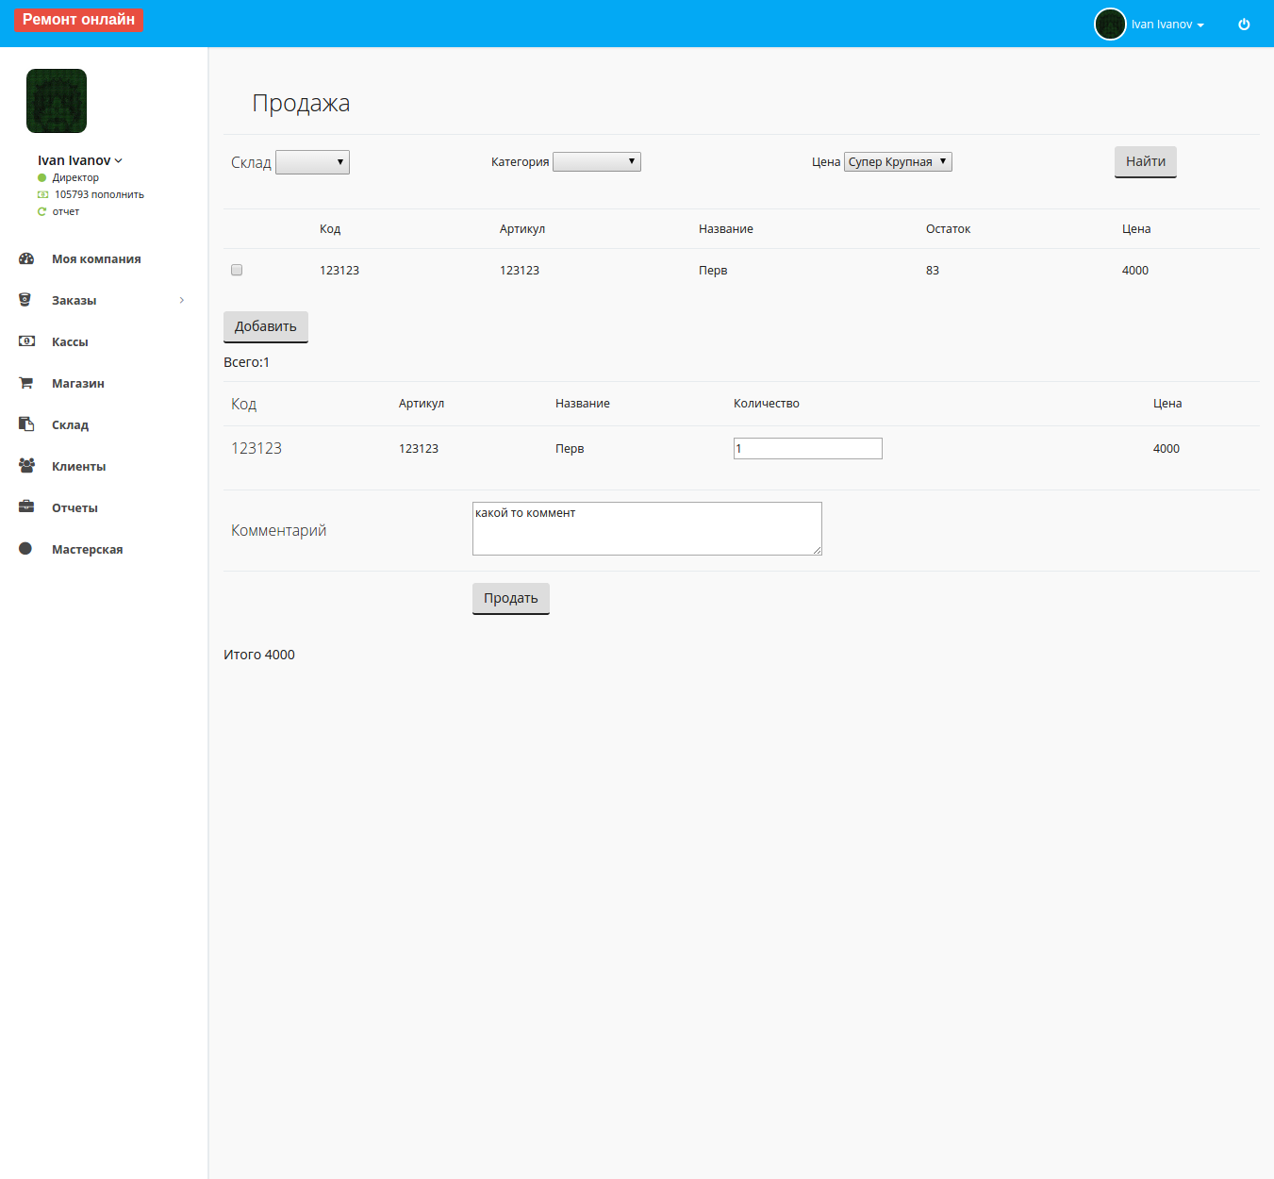The image size is (1274, 1179).
Task: Click the Заказы sidebar icon
Action: click(25, 300)
